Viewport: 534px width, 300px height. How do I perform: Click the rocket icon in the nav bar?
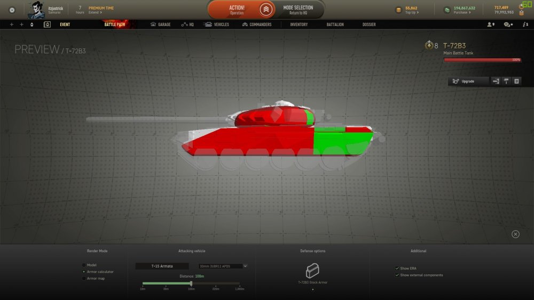(x=32, y=25)
